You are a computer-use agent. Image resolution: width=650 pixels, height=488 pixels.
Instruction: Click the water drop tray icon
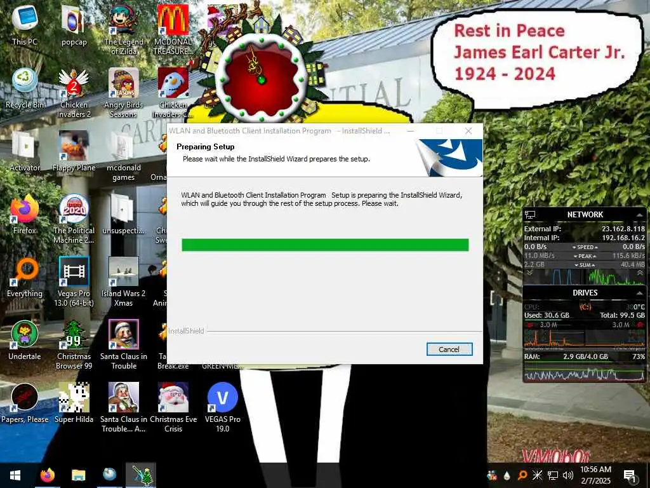click(x=507, y=475)
